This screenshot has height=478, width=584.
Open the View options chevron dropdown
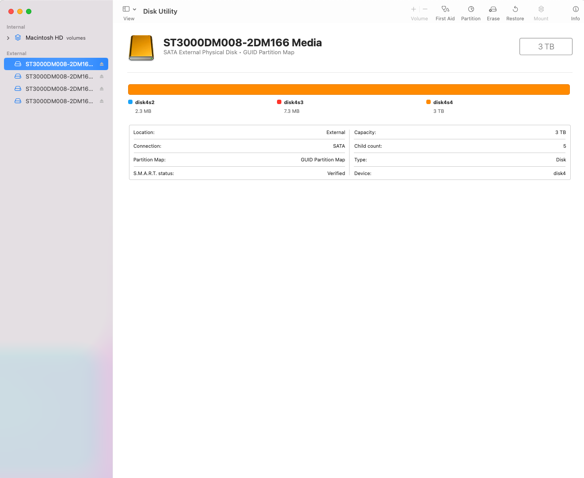[x=134, y=9]
